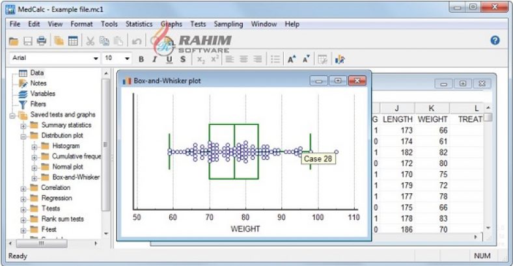Image resolution: width=513 pixels, height=266 pixels.
Task: Expand the Histogram folder
Action: 34,147
